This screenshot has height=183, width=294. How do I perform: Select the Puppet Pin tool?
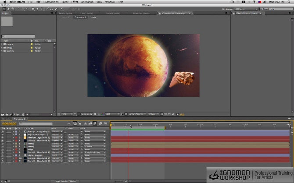click(62, 9)
